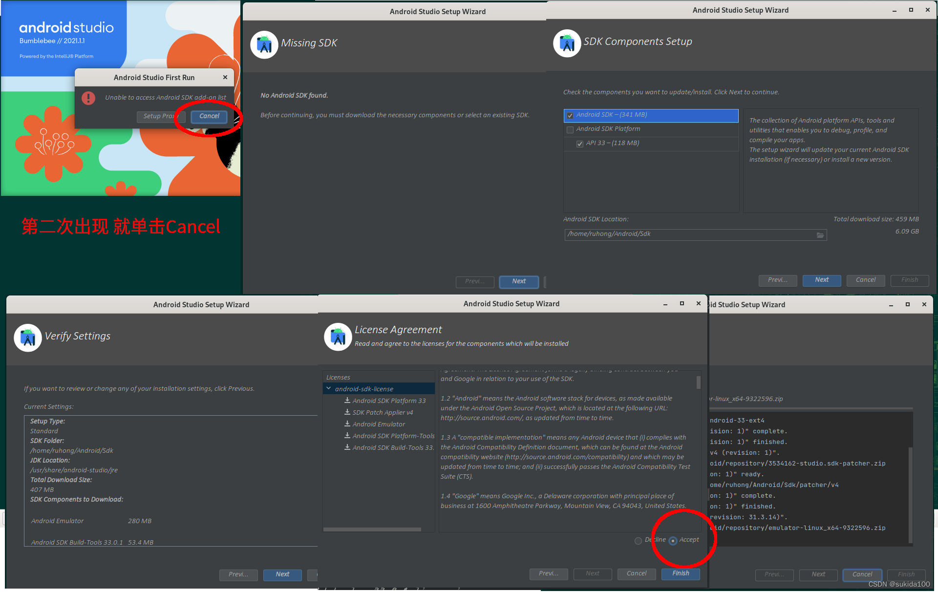Click download icon beside Android SDK Build-Tools 33
This screenshot has height=592, width=938.
[347, 447]
